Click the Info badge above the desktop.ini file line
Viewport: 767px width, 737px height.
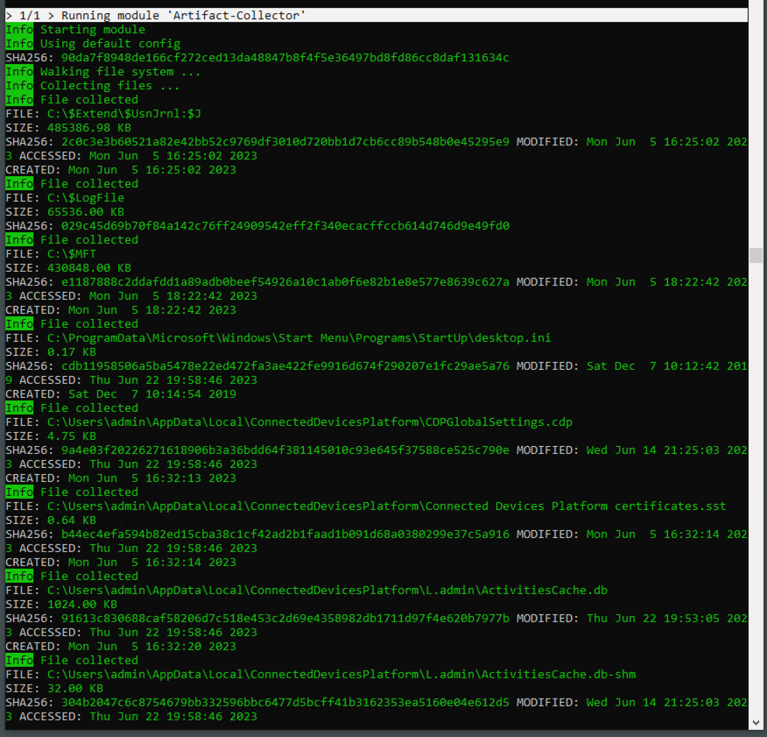pyautogui.click(x=19, y=324)
